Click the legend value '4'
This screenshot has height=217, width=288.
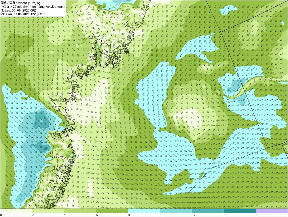point(65,215)
